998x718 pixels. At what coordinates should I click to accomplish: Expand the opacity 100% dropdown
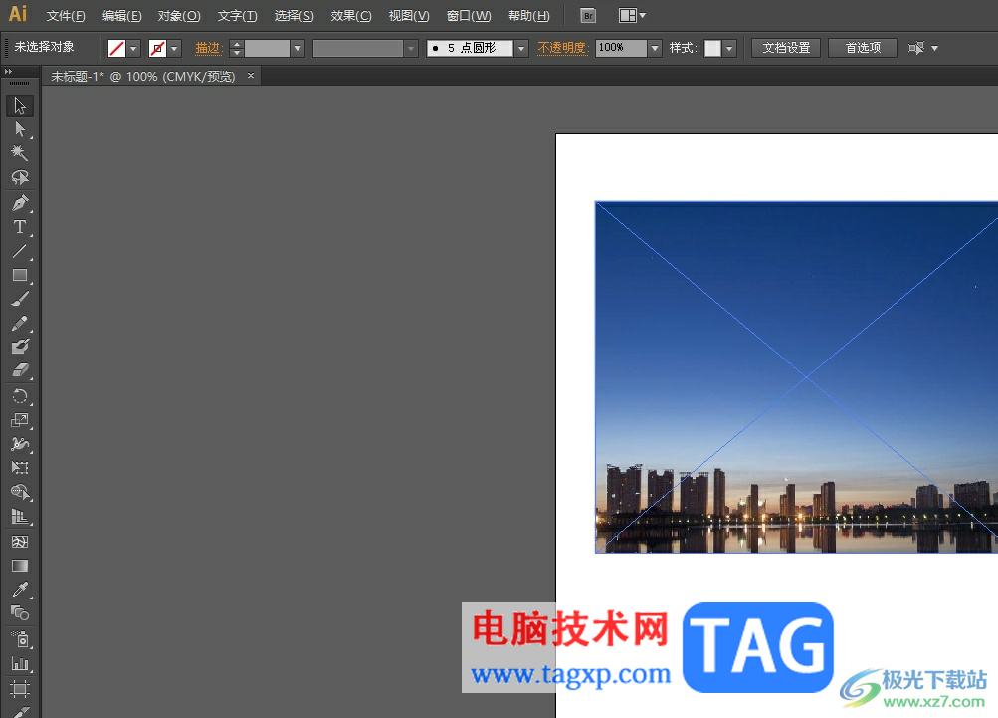point(655,48)
